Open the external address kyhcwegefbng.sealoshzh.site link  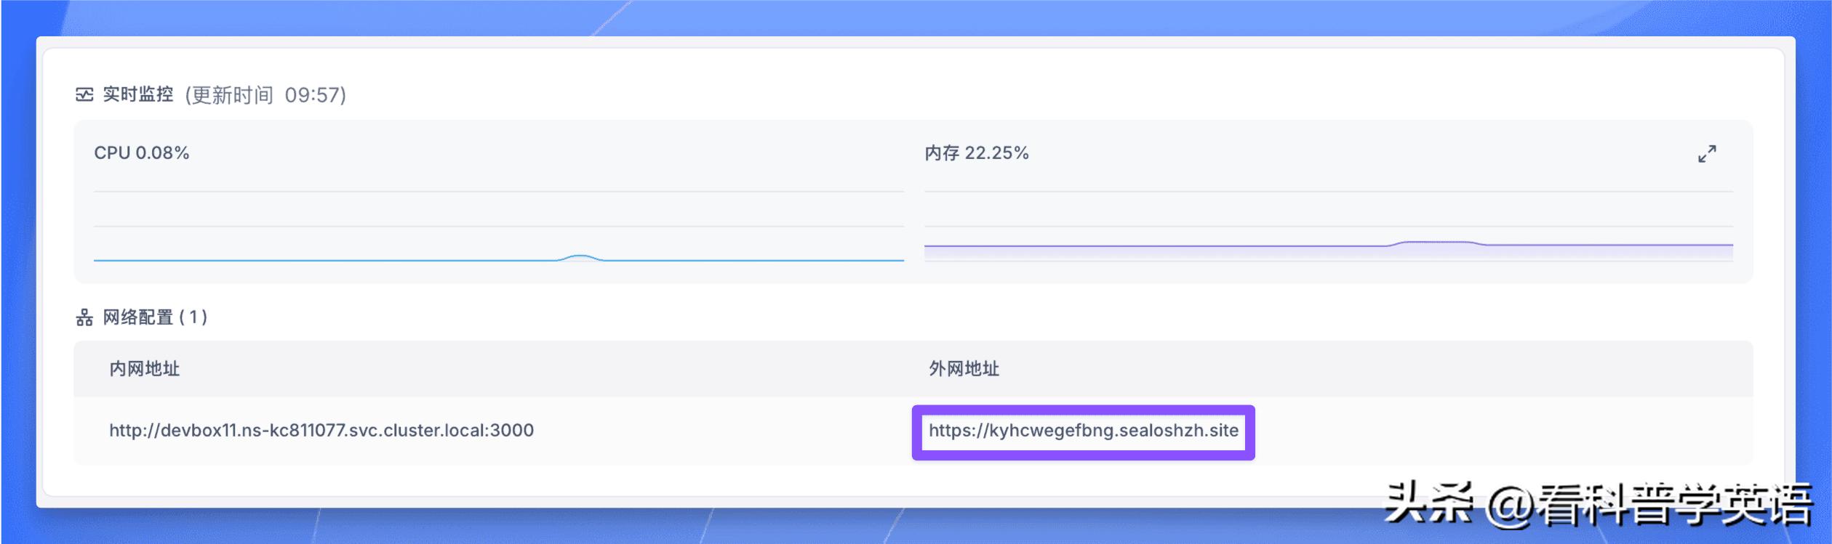(1083, 431)
